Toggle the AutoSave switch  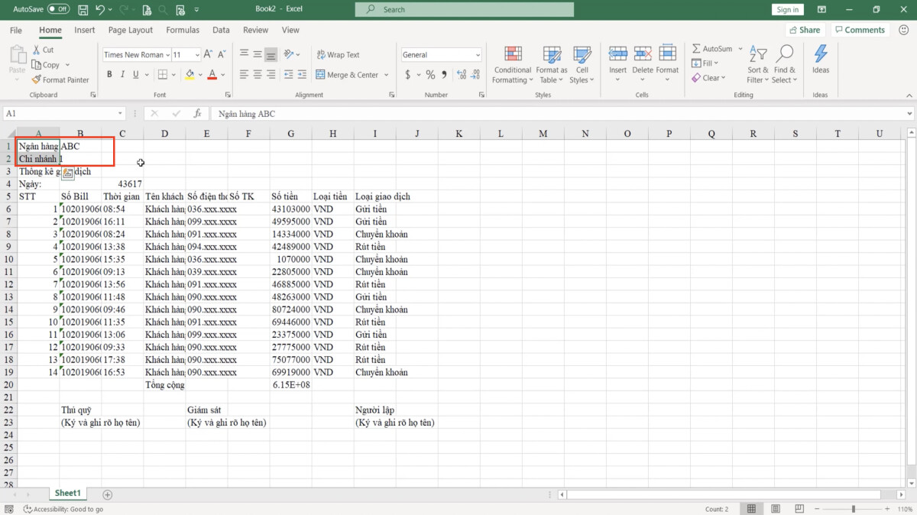coord(58,9)
